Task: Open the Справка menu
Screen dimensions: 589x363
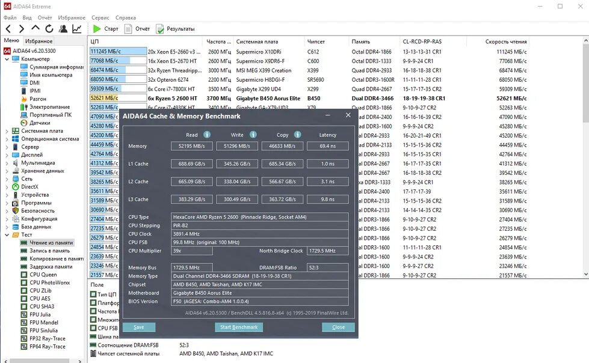Action: (x=126, y=17)
